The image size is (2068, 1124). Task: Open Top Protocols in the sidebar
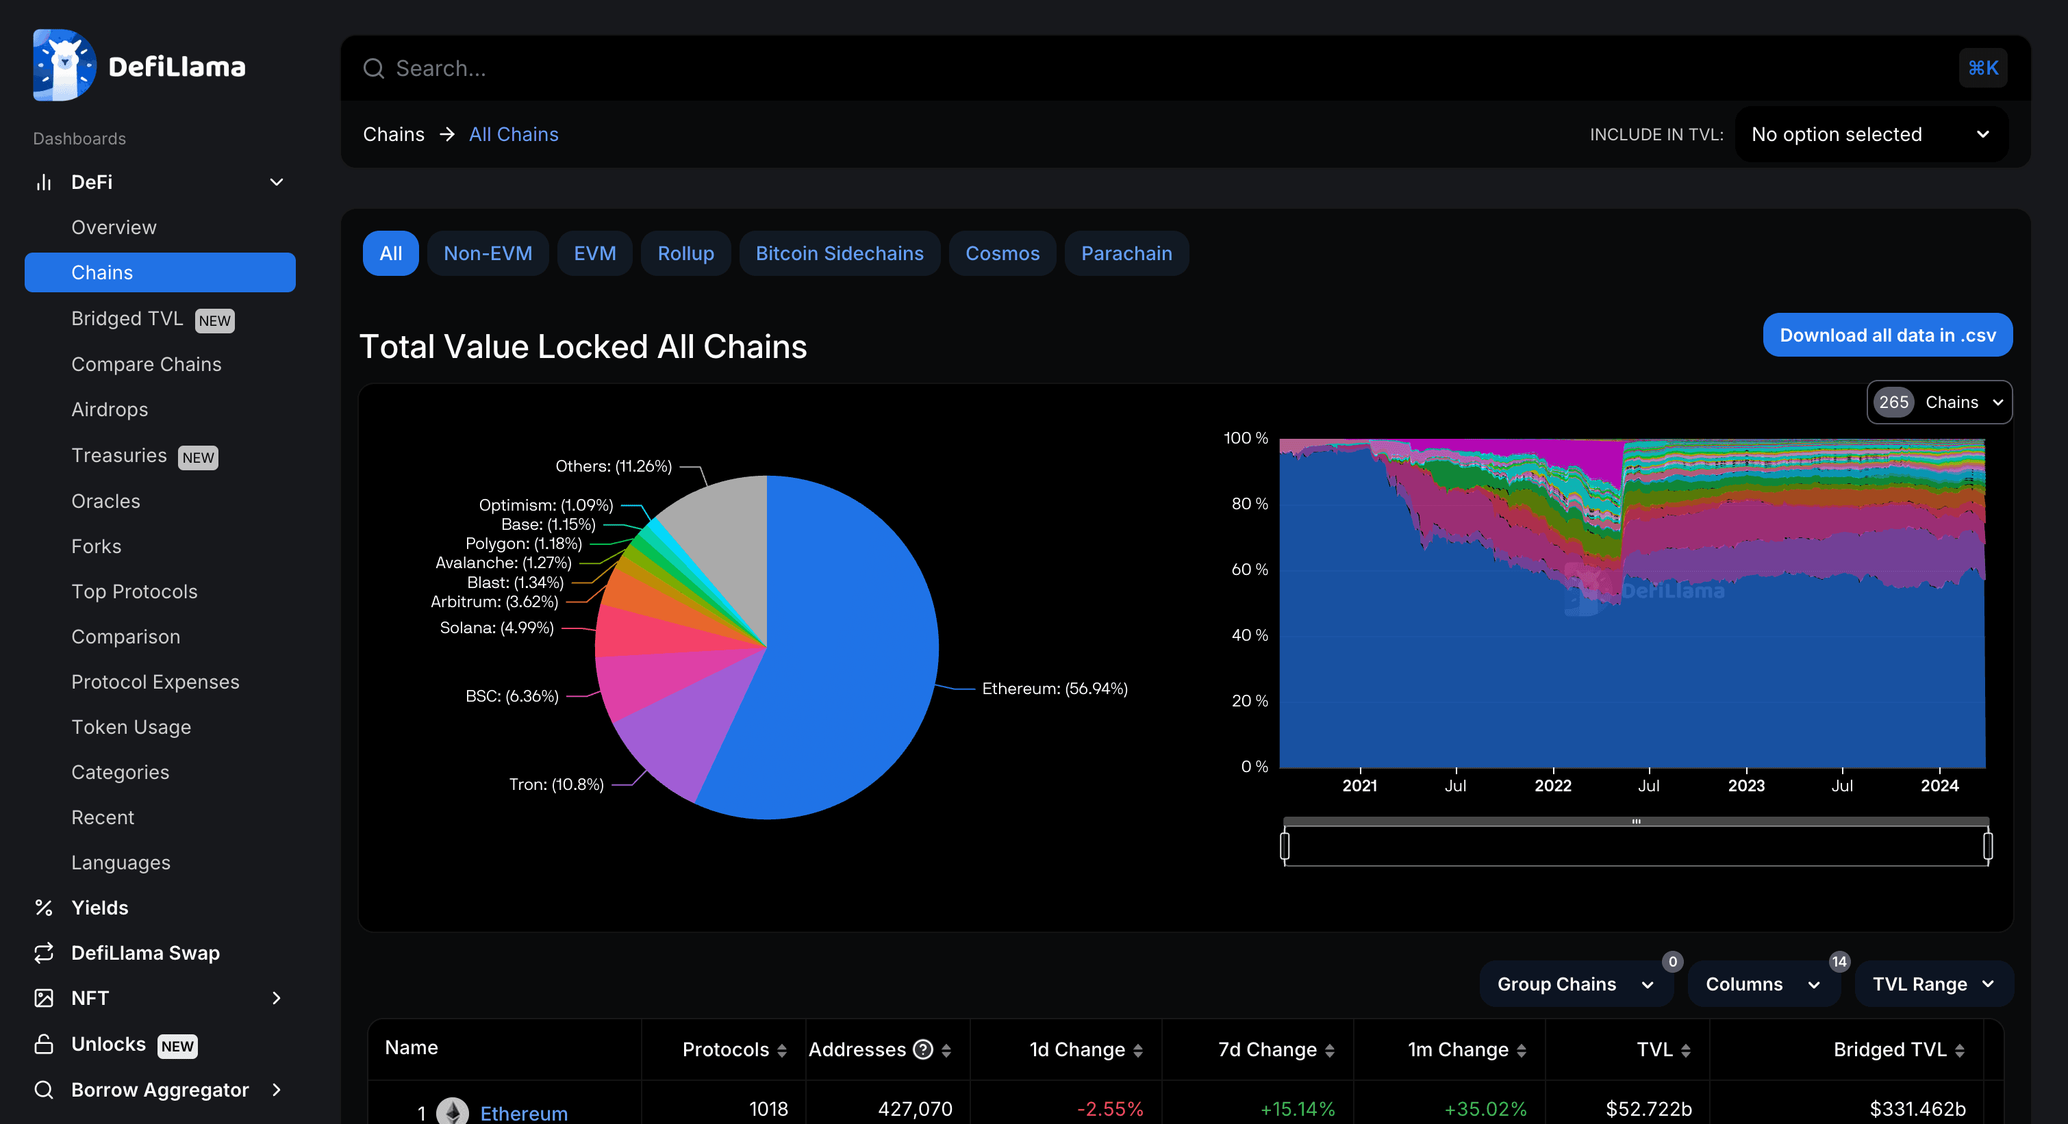[x=134, y=591]
